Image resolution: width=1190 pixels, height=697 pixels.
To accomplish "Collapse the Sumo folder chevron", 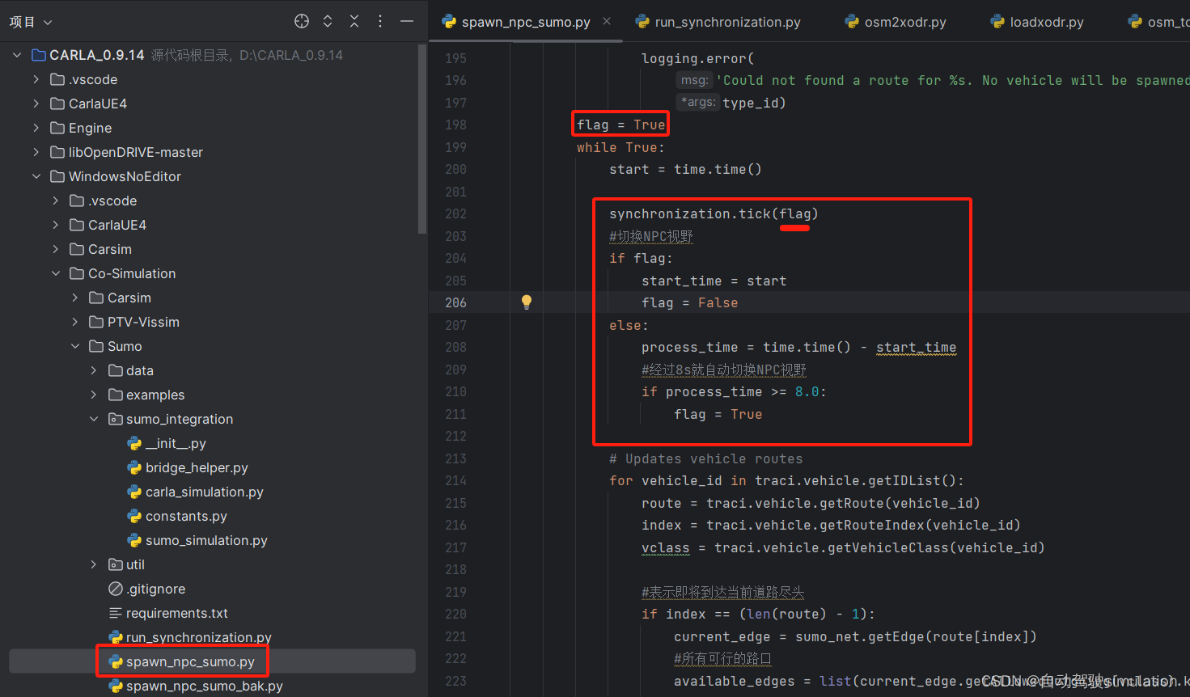I will tap(75, 346).
